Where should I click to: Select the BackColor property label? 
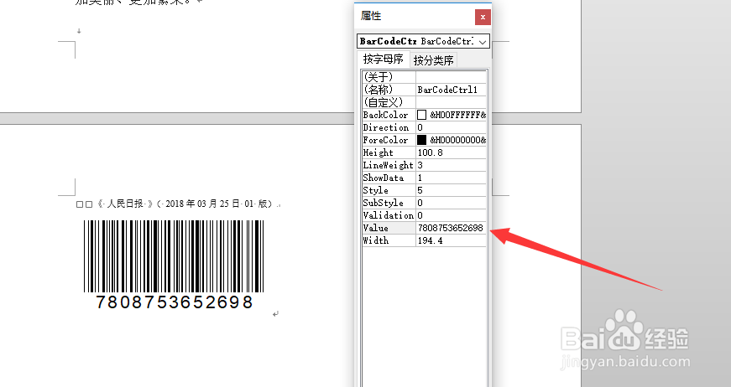[x=389, y=115]
